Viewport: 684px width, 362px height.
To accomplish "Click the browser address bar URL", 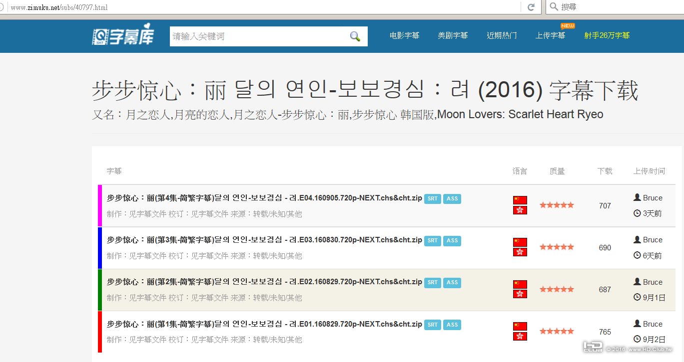I will pos(59,7).
